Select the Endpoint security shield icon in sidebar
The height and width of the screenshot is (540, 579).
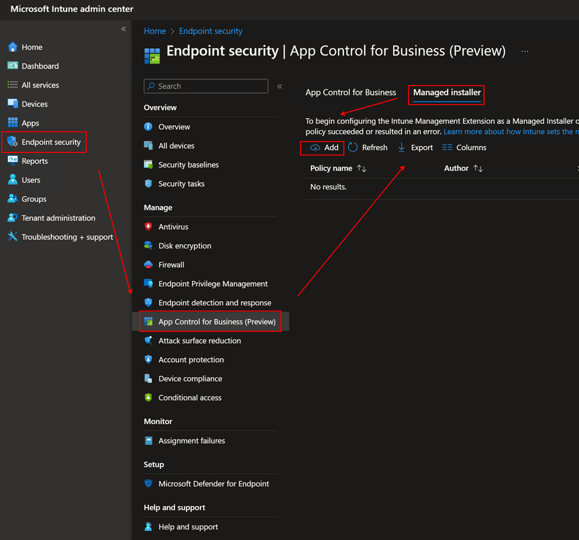click(13, 141)
